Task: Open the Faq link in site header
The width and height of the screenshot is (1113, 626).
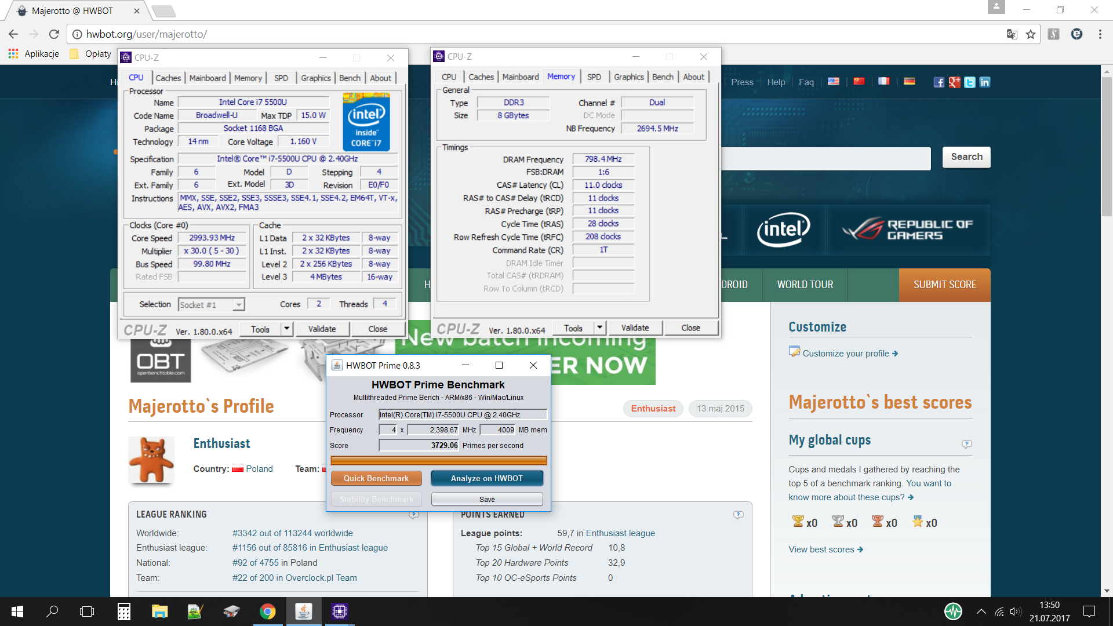Action: (x=806, y=82)
